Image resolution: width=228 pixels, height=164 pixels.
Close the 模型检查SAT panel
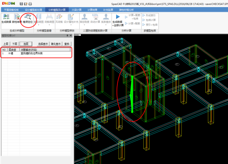(x=71, y=35)
